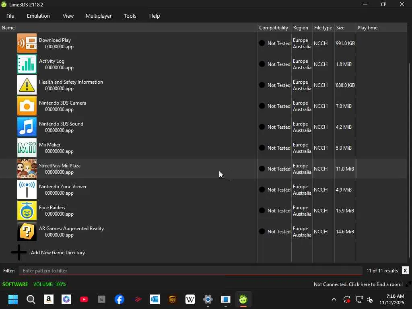This screenshot has width=412, height=309.
Task: Click the muted volume tray icon
Action: (370, 299)
